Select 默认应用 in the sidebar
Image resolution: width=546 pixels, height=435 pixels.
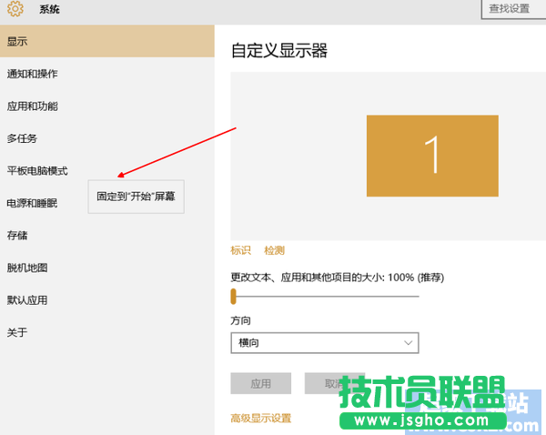27,300
